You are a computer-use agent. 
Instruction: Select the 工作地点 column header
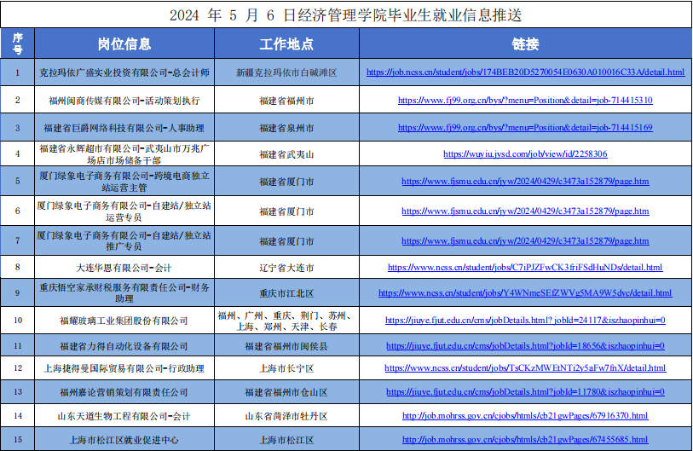point(286,44)
